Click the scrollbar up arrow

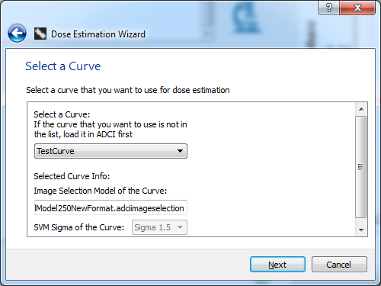[361, 109]
